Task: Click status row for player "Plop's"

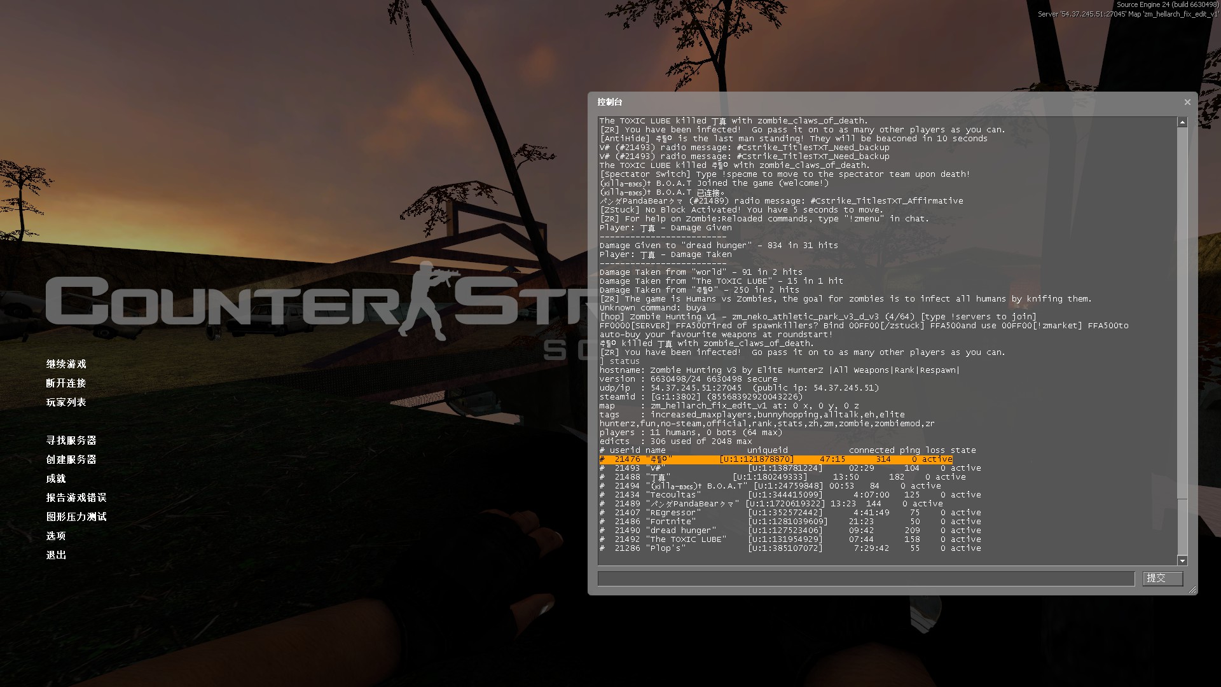Action: pos(790,548)
